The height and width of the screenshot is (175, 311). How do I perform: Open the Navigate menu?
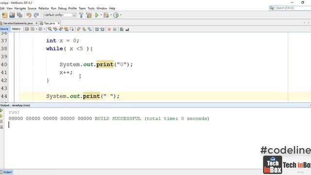click(x=20, y=8)
